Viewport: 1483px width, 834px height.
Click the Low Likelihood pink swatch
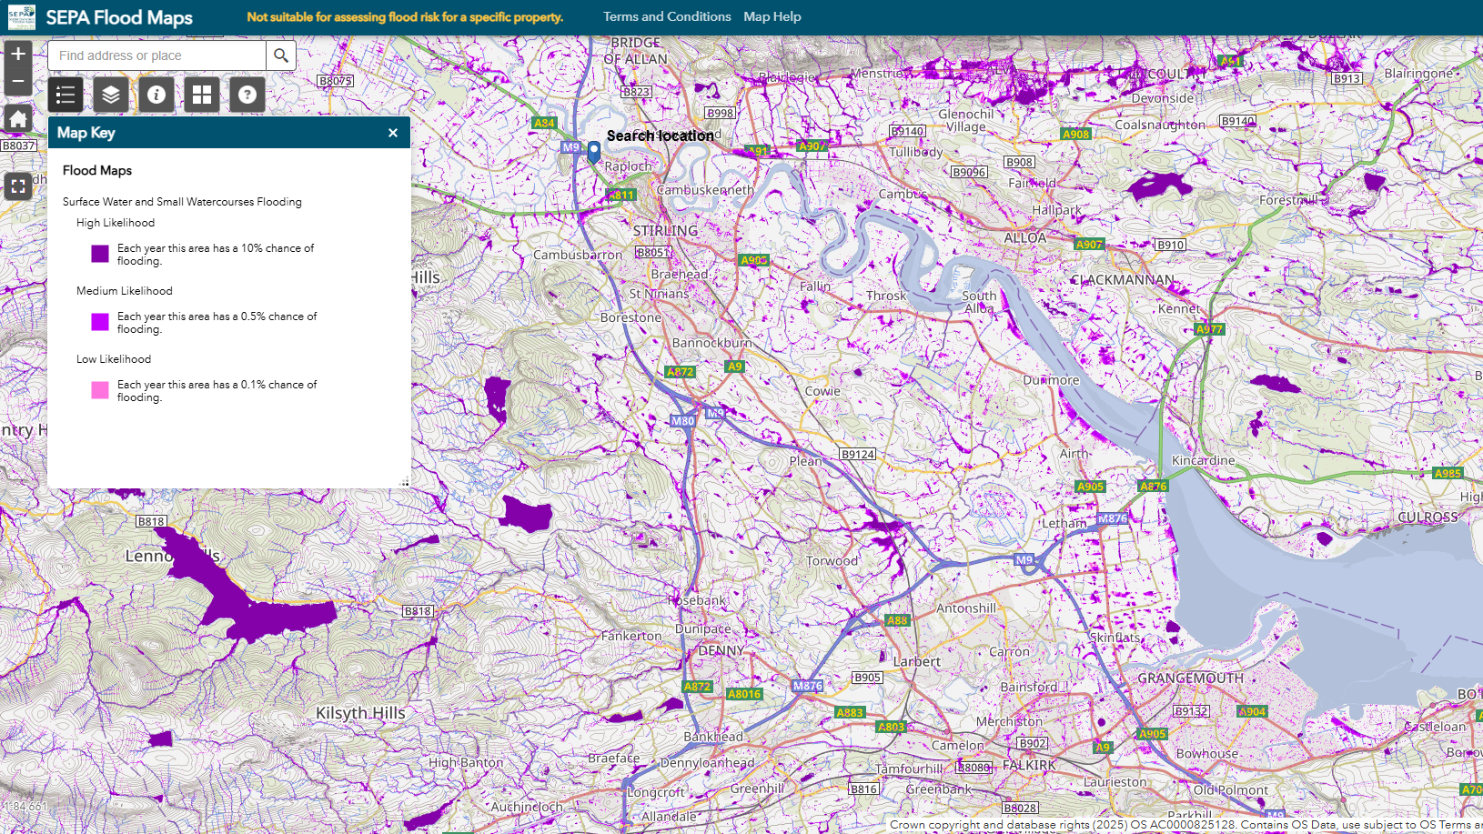(99, 390)
